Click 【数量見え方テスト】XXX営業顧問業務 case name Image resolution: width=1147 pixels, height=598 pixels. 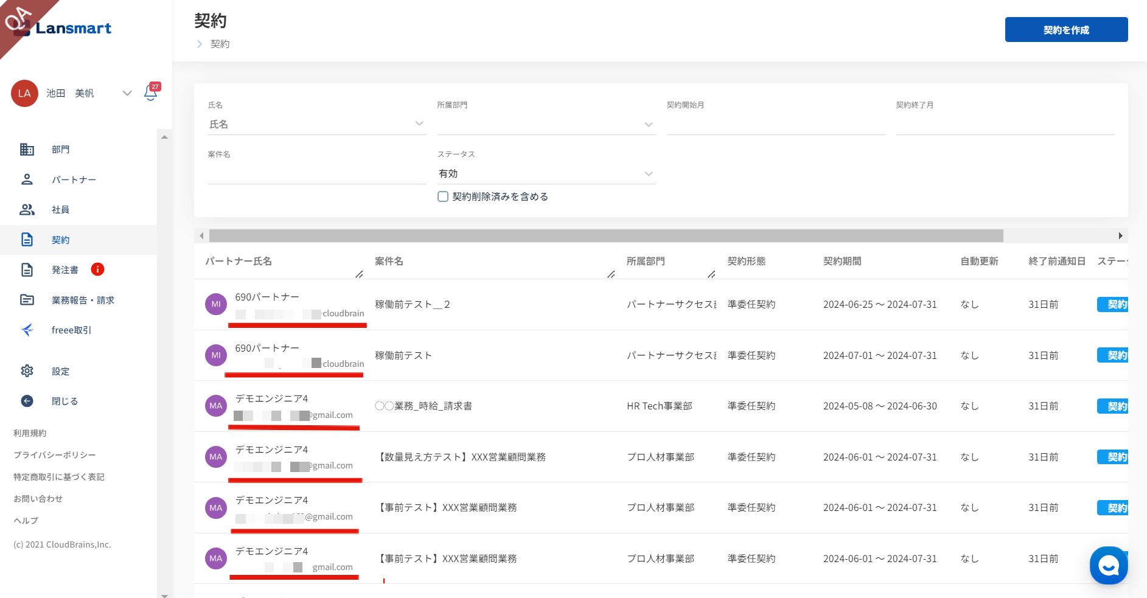pos(461,457)
